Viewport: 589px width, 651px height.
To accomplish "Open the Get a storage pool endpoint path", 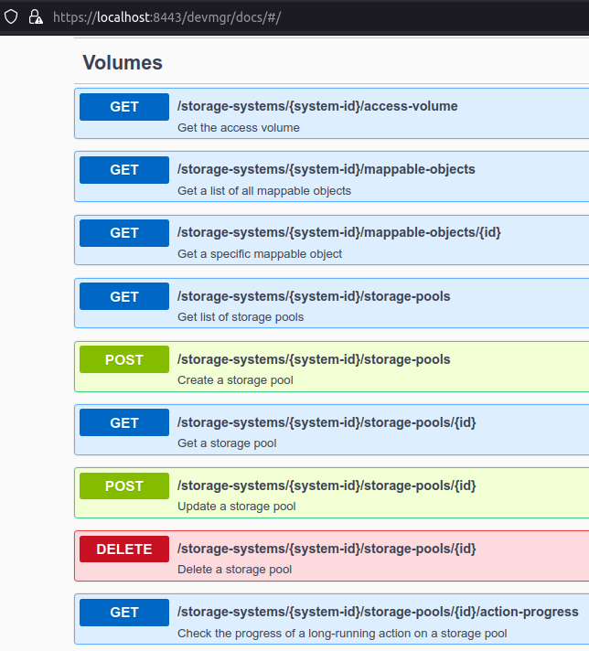I will [327, 422].
